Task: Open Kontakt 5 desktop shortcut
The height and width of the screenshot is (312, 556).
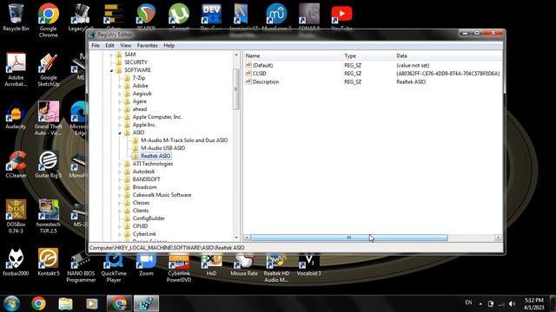Action: pyautogui.click(x=49, y=262)
